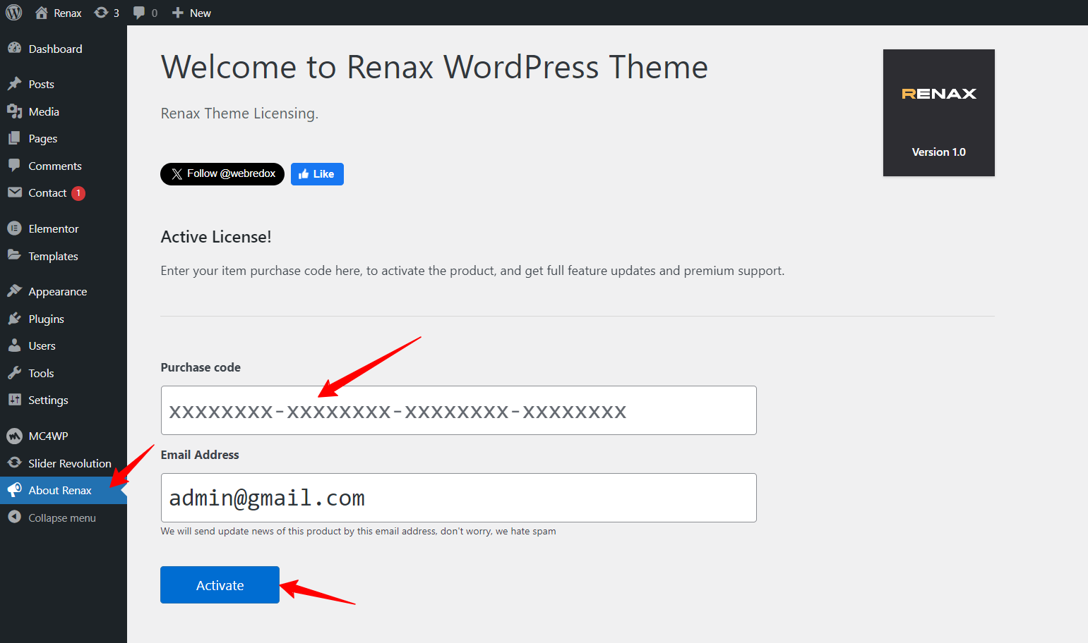This screenshot has height=643, width=1088.
Task: Click the Templates folder icon
Action: click(x=14, y=255)
